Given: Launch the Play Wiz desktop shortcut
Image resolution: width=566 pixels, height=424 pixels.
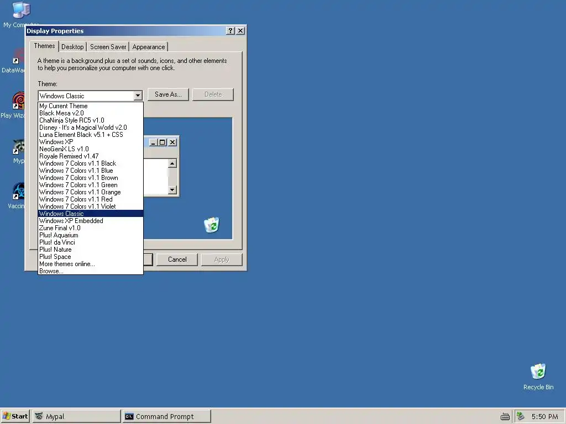Looking at the screenshot, I should [17, 101].
